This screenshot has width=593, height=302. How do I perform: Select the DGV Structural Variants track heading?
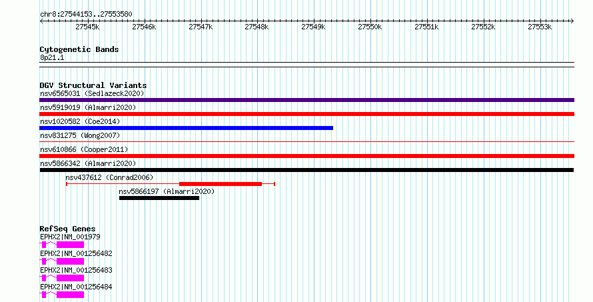tap(93, 85)
